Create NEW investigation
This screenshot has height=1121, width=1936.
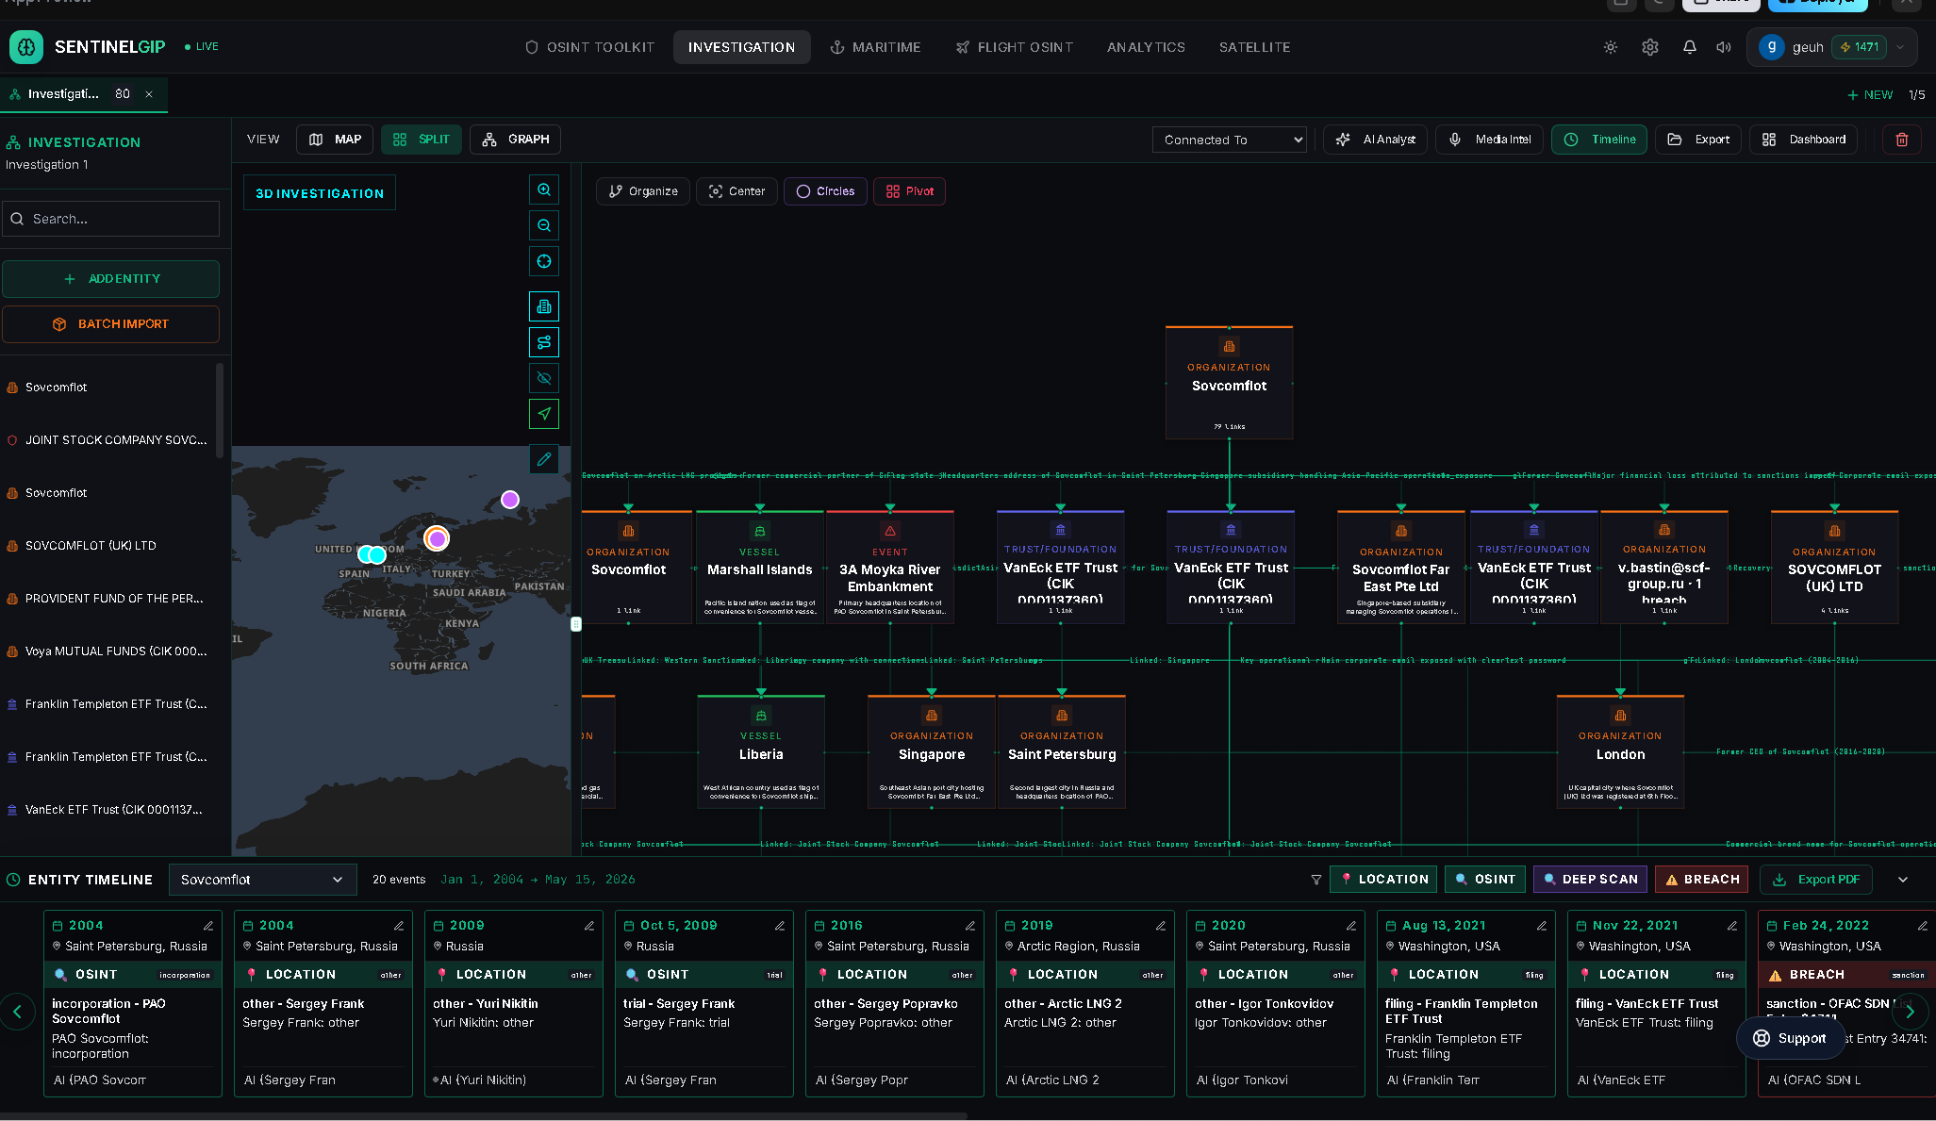(x=1870, y=95)
